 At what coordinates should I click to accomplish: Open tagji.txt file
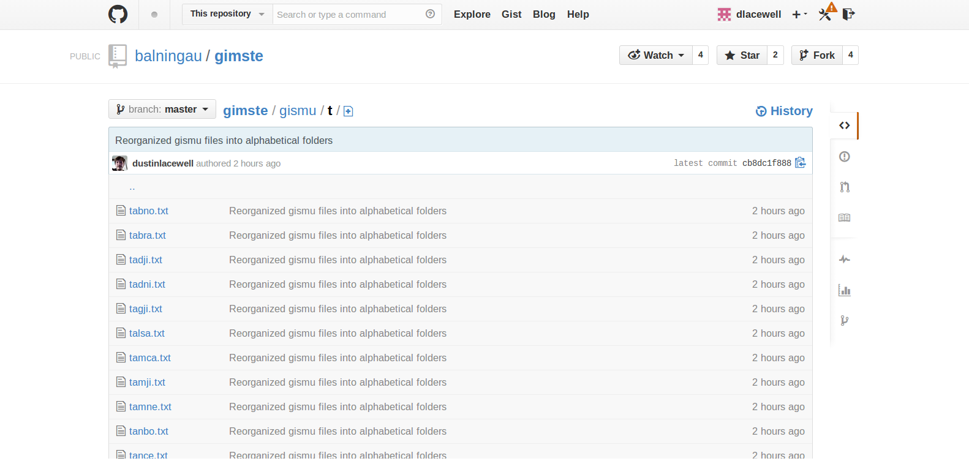tap(146, 309)
